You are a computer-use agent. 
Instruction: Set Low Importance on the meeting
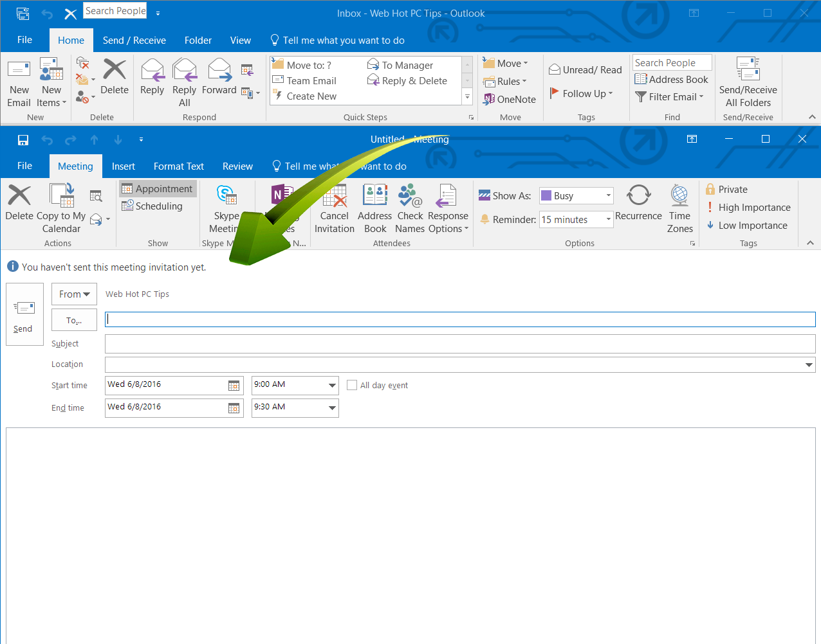[747, 225]
